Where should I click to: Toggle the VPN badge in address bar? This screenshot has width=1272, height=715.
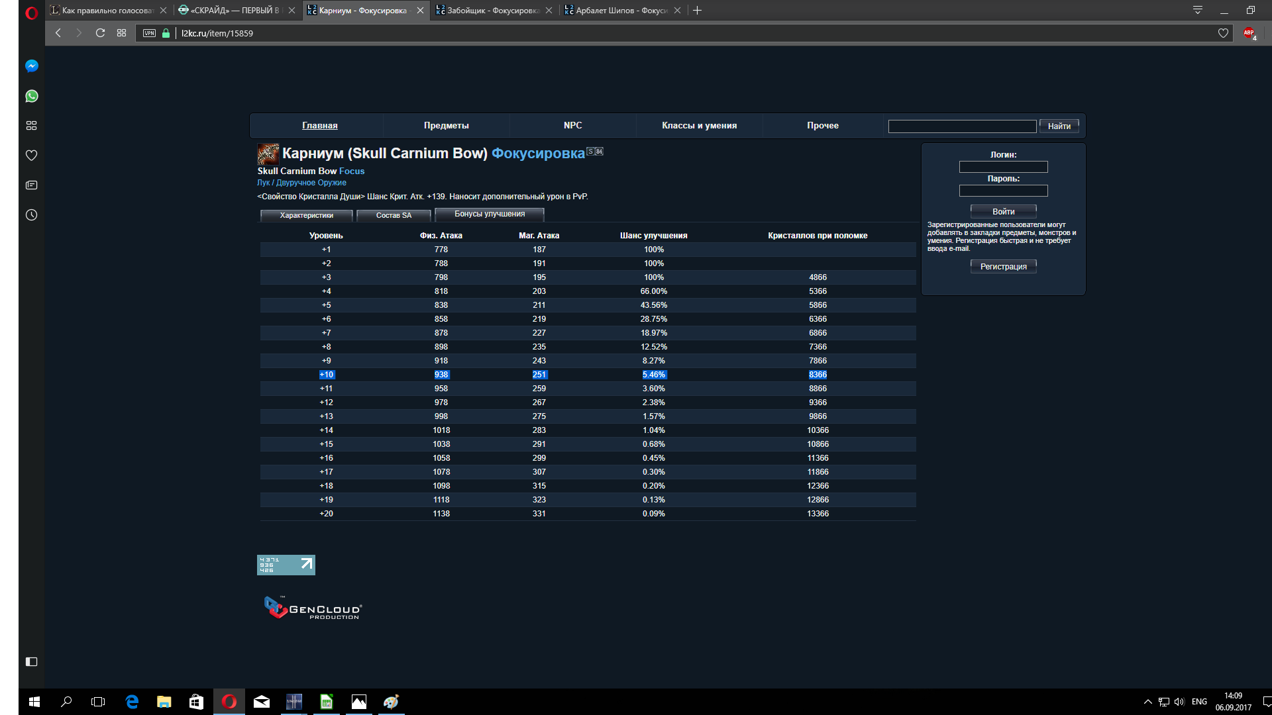click(149, 33)
